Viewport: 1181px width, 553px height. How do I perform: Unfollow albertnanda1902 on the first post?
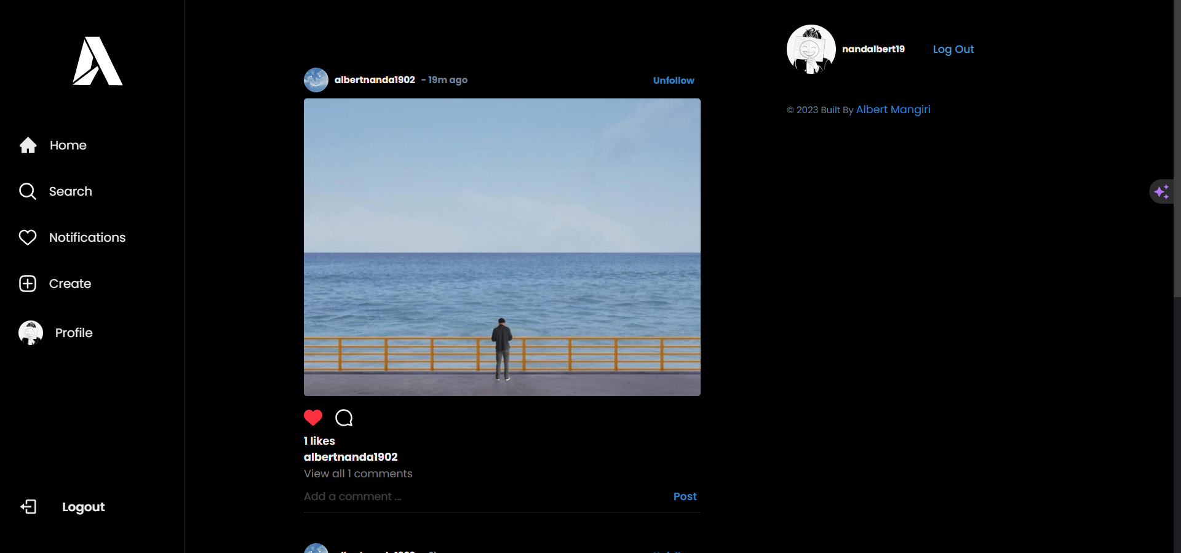tap(673, 81)
